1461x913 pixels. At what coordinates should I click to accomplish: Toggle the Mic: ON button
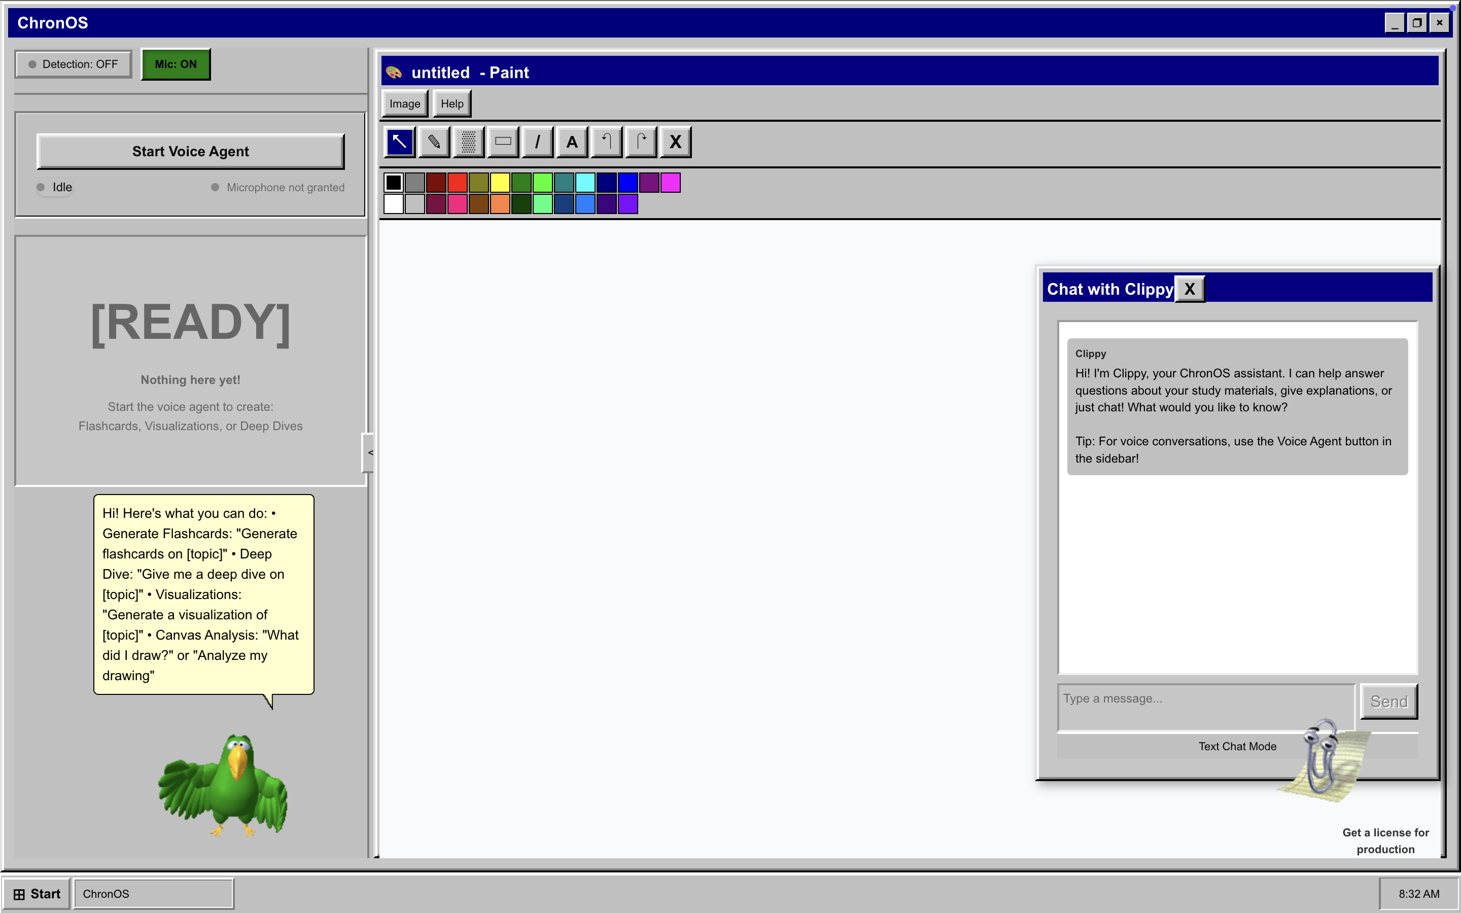coord(176,64)
